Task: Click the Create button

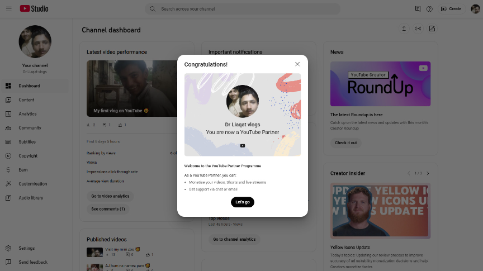Action: (451, 9)
